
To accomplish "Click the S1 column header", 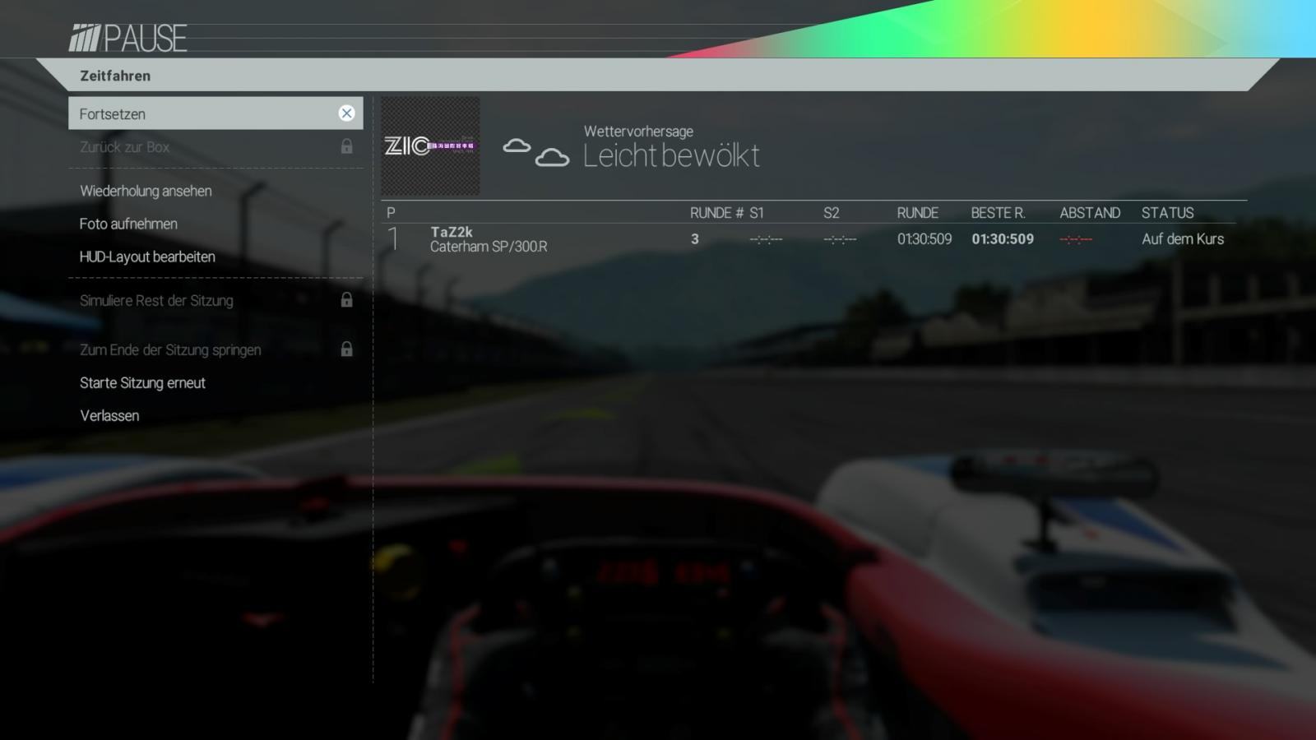I will (x=757, y=213).
